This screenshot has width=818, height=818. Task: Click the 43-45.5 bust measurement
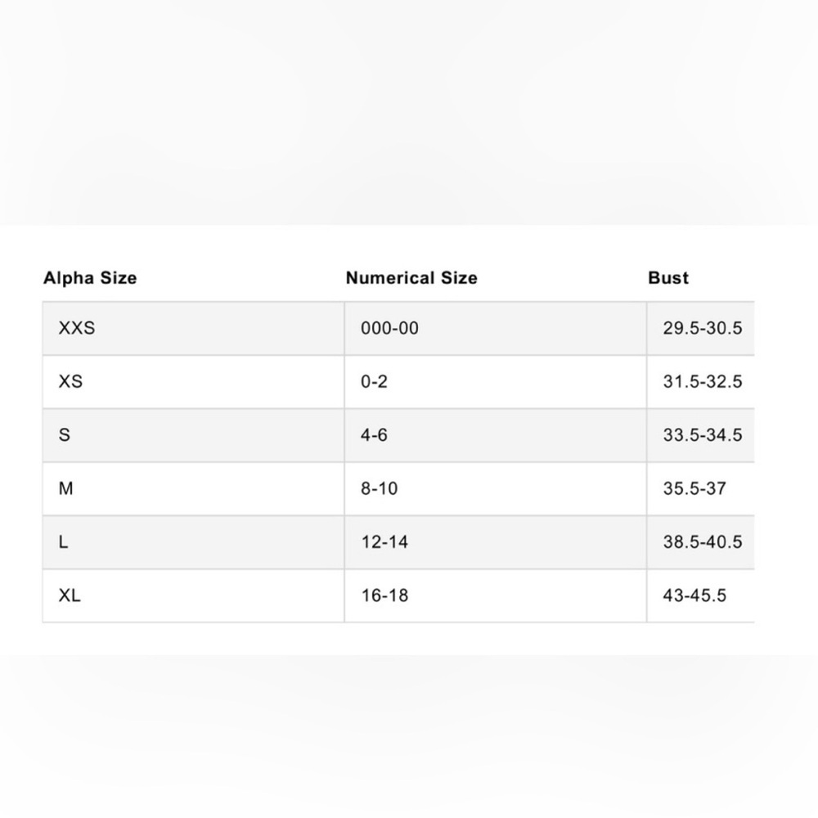[x=694, y=596]
